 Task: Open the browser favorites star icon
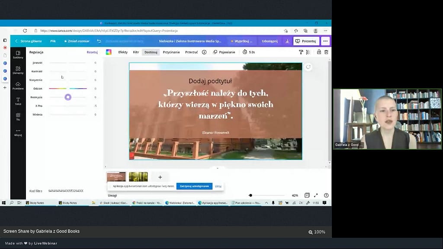pyautogui.click(x=296, y=31)
